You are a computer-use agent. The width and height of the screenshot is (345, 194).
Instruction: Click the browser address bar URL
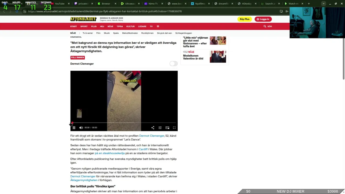pyautogui.click(x=105, y=11)
